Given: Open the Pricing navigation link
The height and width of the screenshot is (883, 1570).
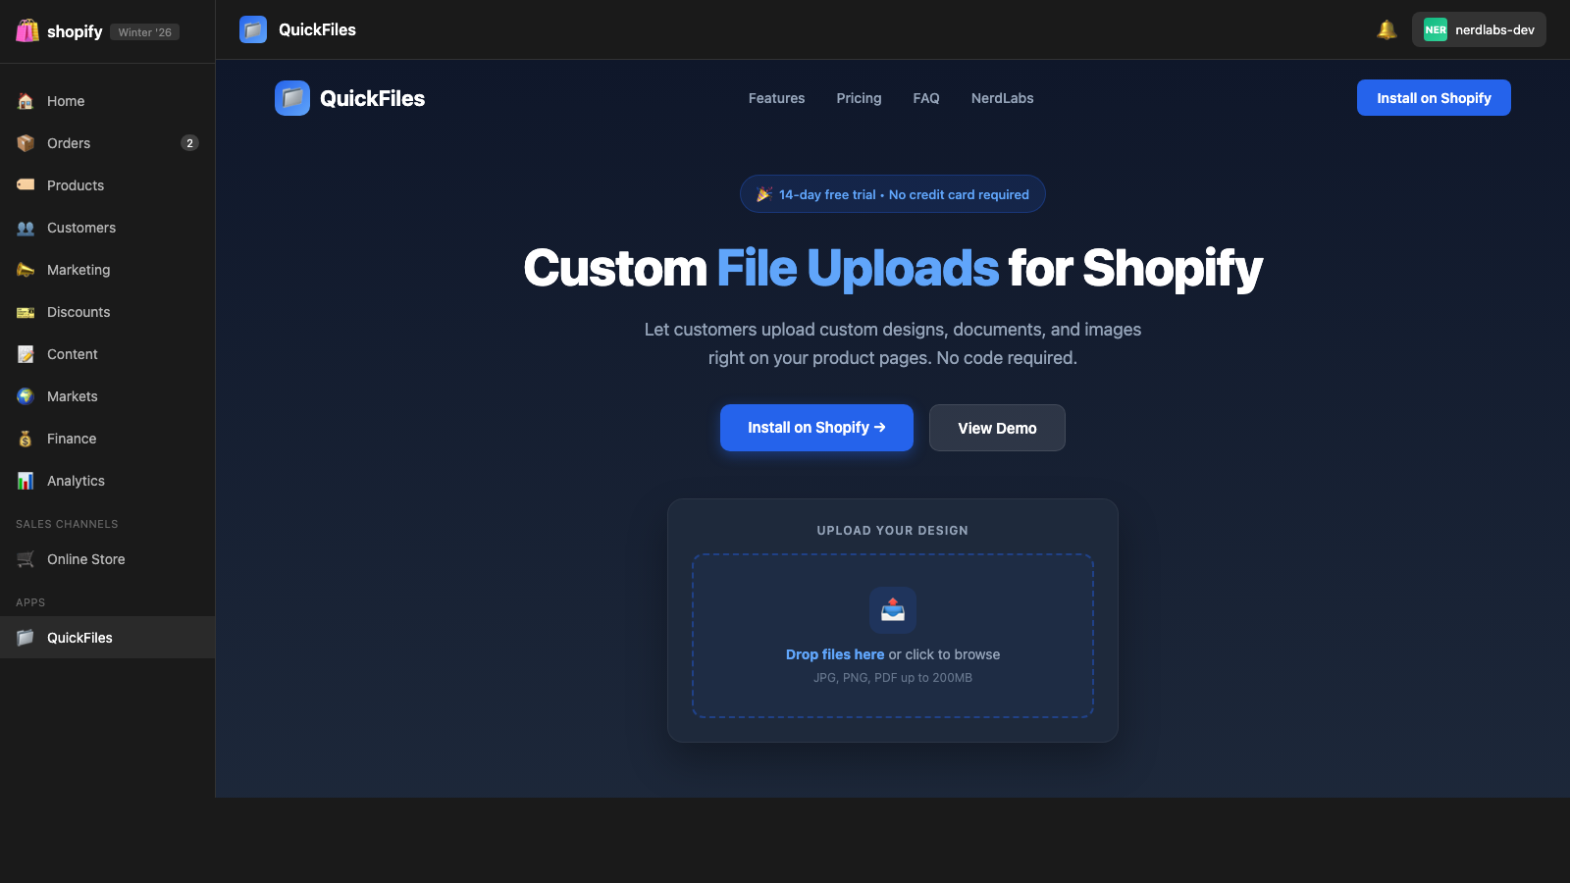Looking at the screenshot, I should point(859,98).
